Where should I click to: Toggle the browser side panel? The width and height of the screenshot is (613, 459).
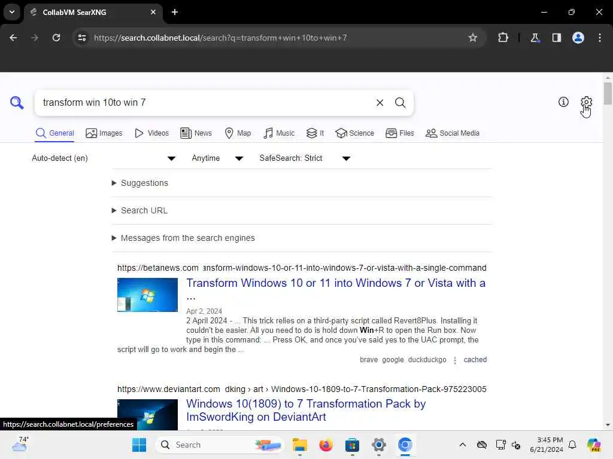[556, 38]
